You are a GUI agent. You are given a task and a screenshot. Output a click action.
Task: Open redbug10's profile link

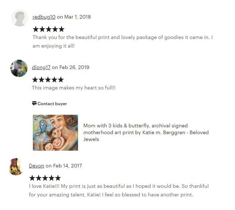(x=44, y=17)
